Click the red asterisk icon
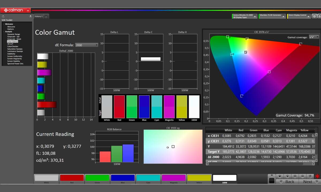321x192 pixels. (x=318, y=177)
